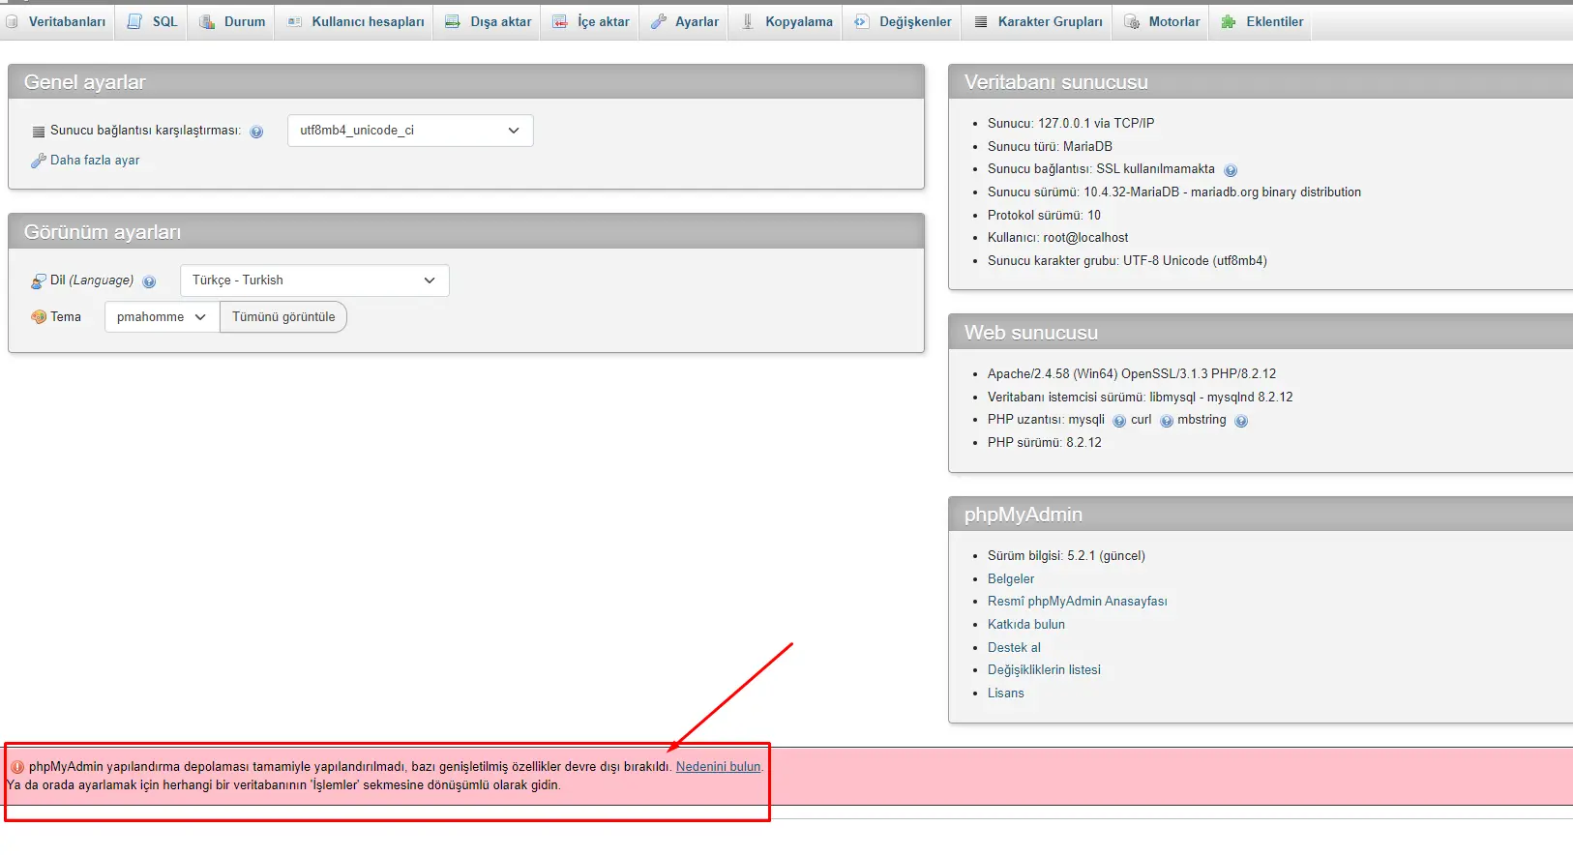This screenshot has height=856, width=1573.
Task: Click the Veritabanı sunucusu panel header
Action: pyautogui.click(x=1261, y=82)
